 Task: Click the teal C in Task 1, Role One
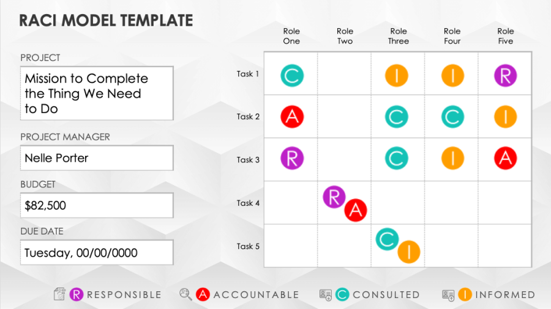(292, 76)
